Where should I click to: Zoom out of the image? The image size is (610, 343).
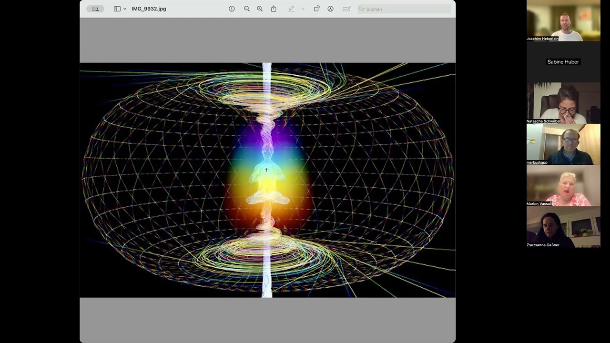247,9
